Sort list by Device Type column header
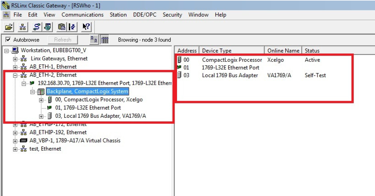 coord(232,51)
